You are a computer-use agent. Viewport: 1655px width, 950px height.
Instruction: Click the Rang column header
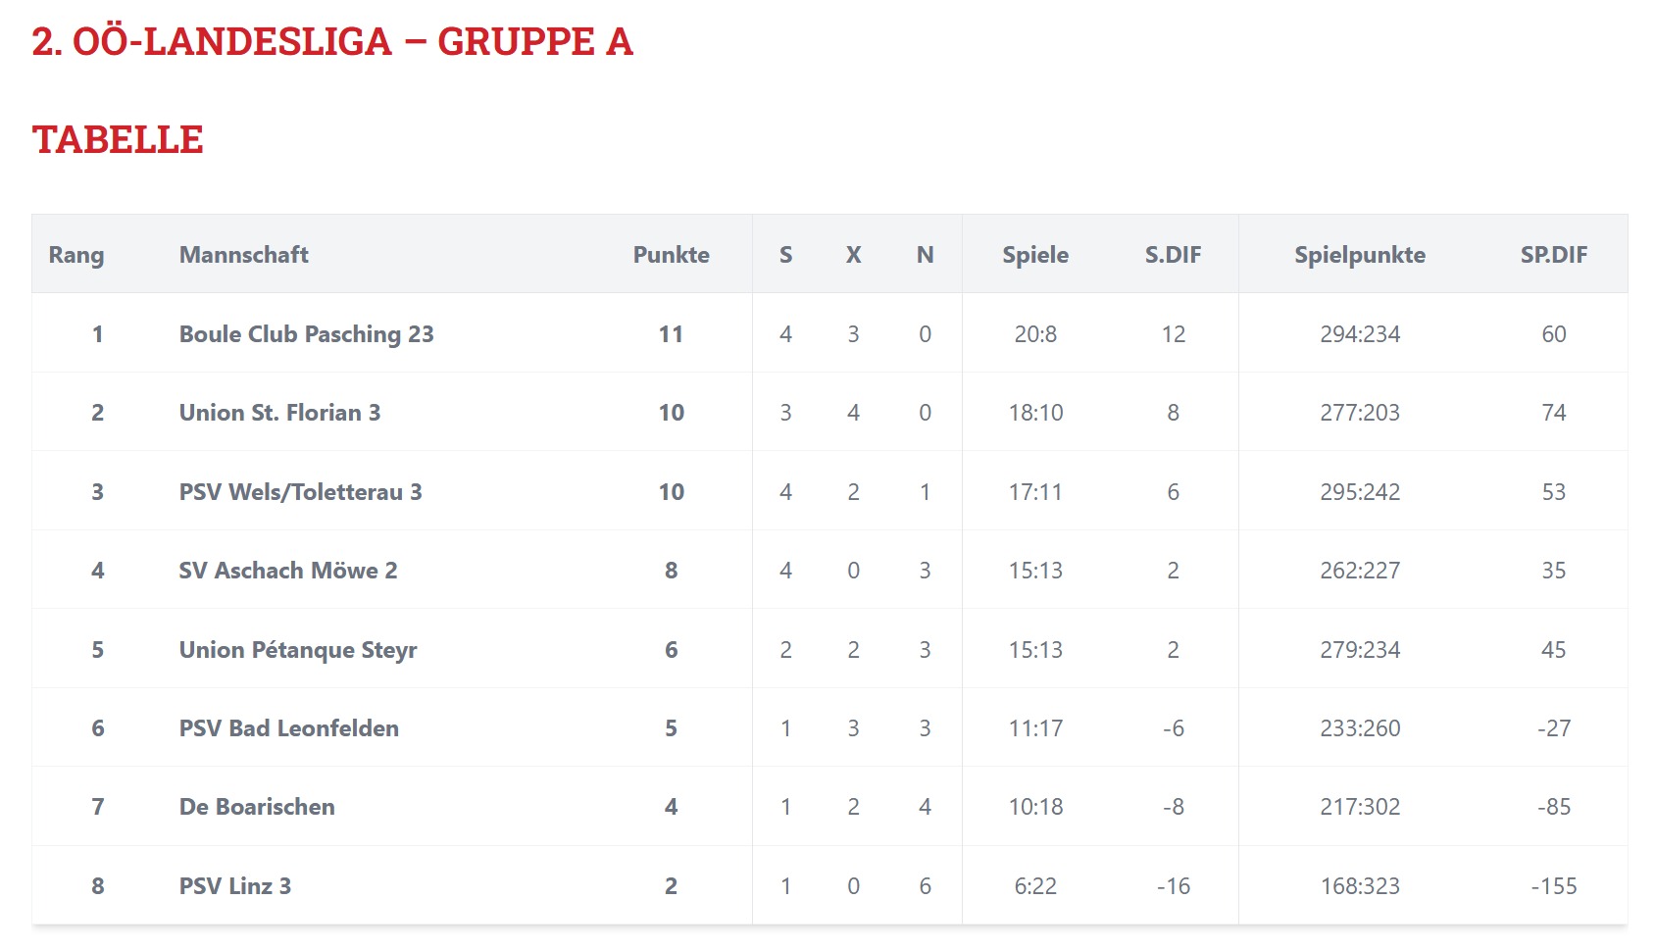tap(76, 255)
